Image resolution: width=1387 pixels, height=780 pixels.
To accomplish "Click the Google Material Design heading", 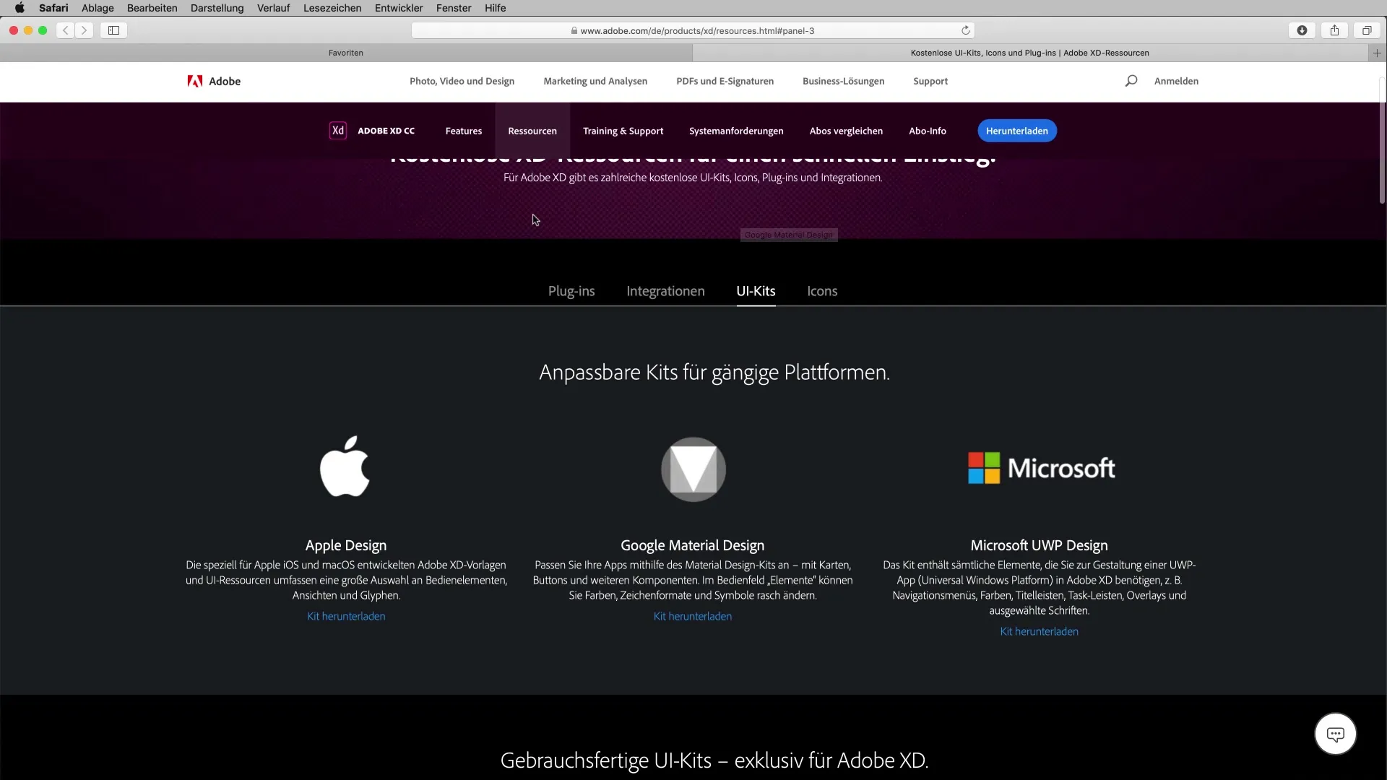I will (x=693, y=545).
